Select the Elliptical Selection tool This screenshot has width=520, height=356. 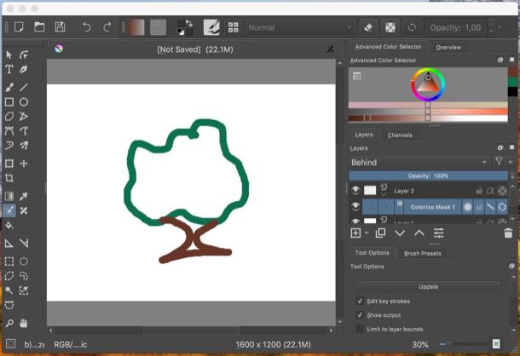point(24,261)
